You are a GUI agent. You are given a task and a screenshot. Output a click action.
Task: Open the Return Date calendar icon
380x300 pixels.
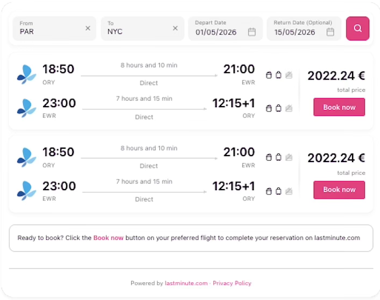coord(330,32)
